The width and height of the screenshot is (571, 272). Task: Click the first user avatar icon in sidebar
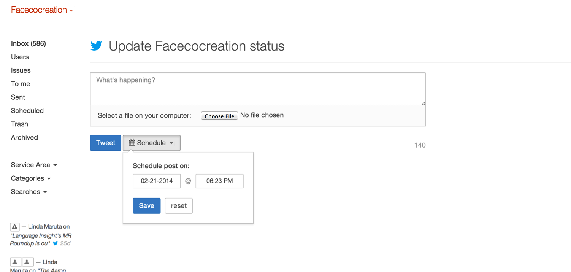(15, 262)
